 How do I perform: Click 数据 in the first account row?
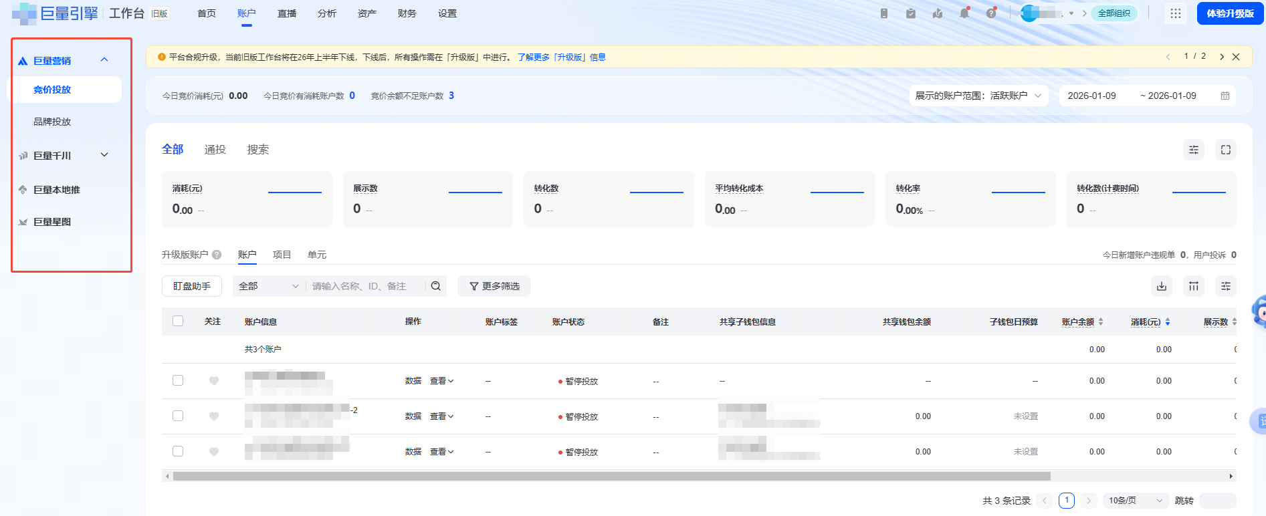(x=413, y=381)
